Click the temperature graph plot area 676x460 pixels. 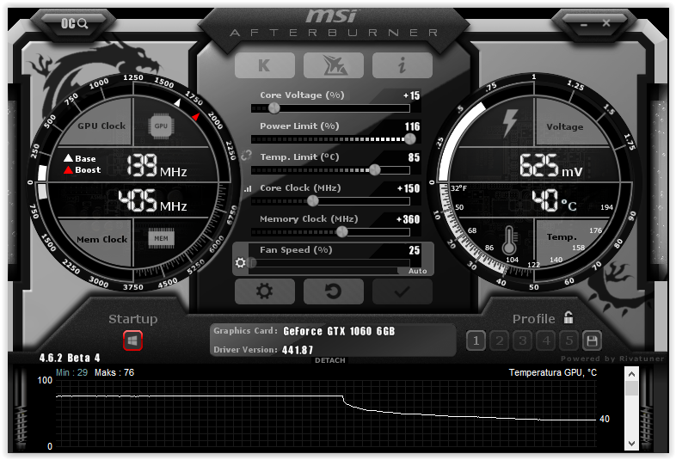(325, 413)
